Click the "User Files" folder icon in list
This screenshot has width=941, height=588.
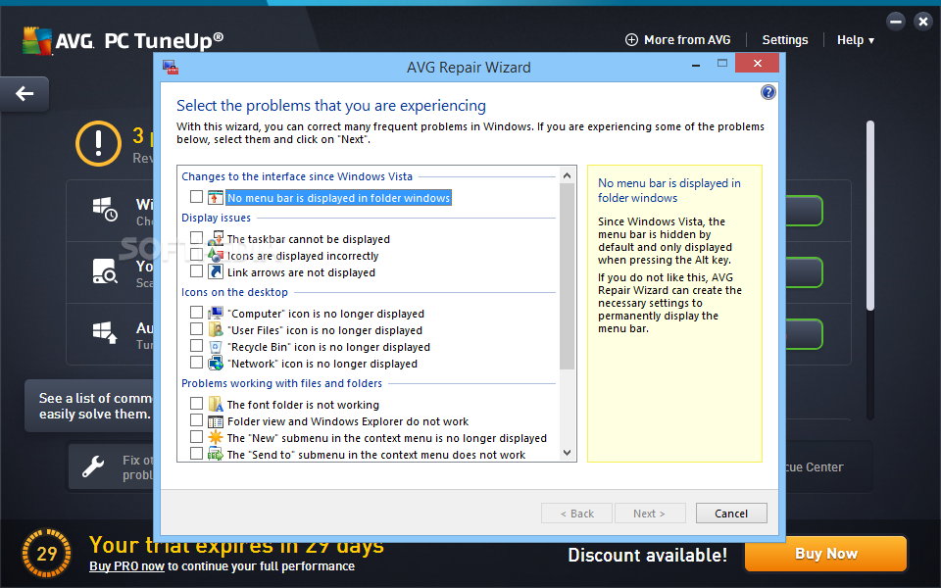tap(216, 329)
